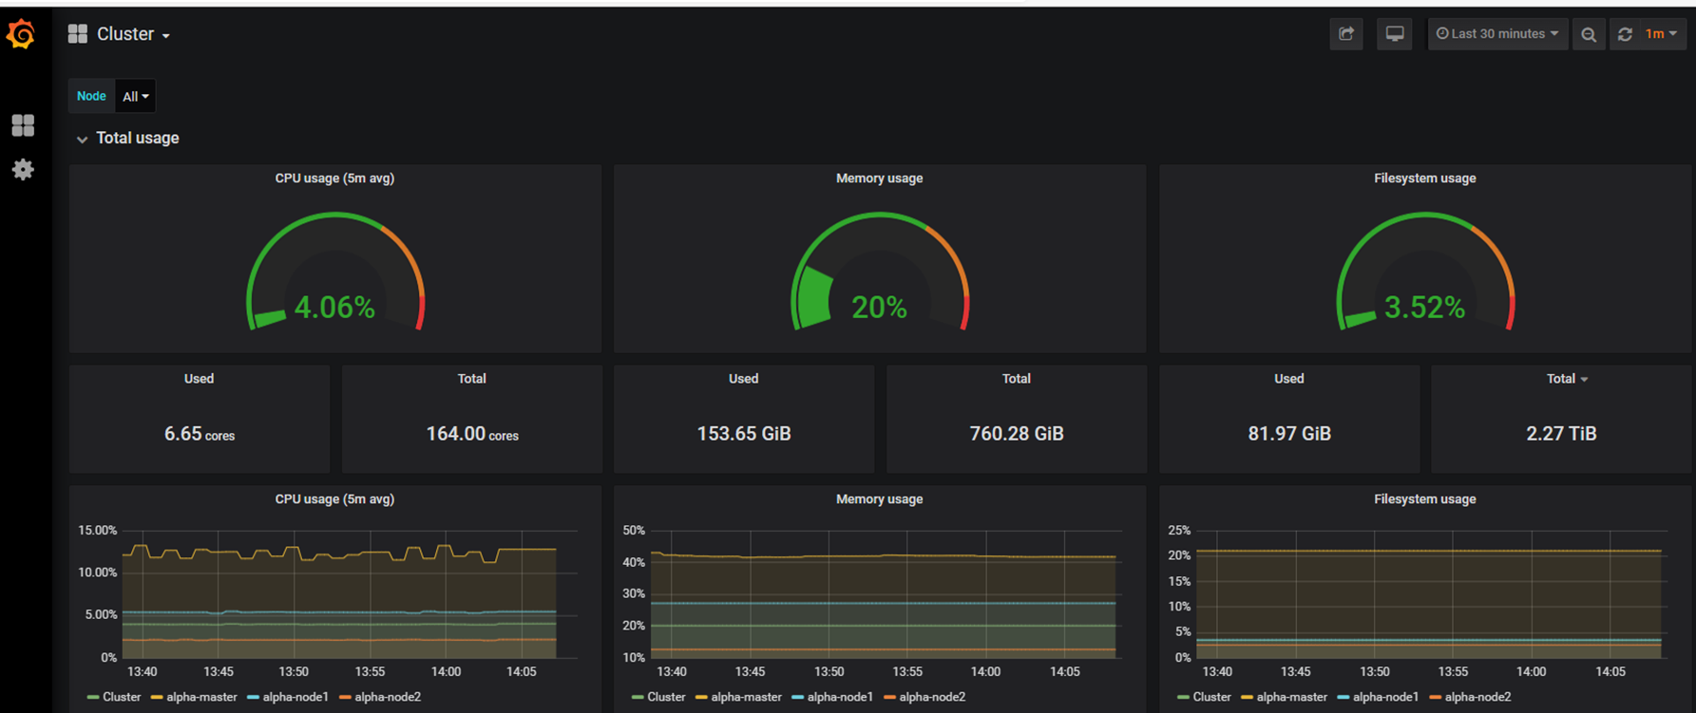Click the filesystem Used panel title

[x=1288, y=379]
